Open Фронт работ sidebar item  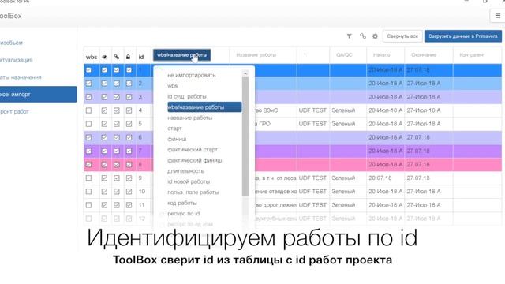[14, 112]
